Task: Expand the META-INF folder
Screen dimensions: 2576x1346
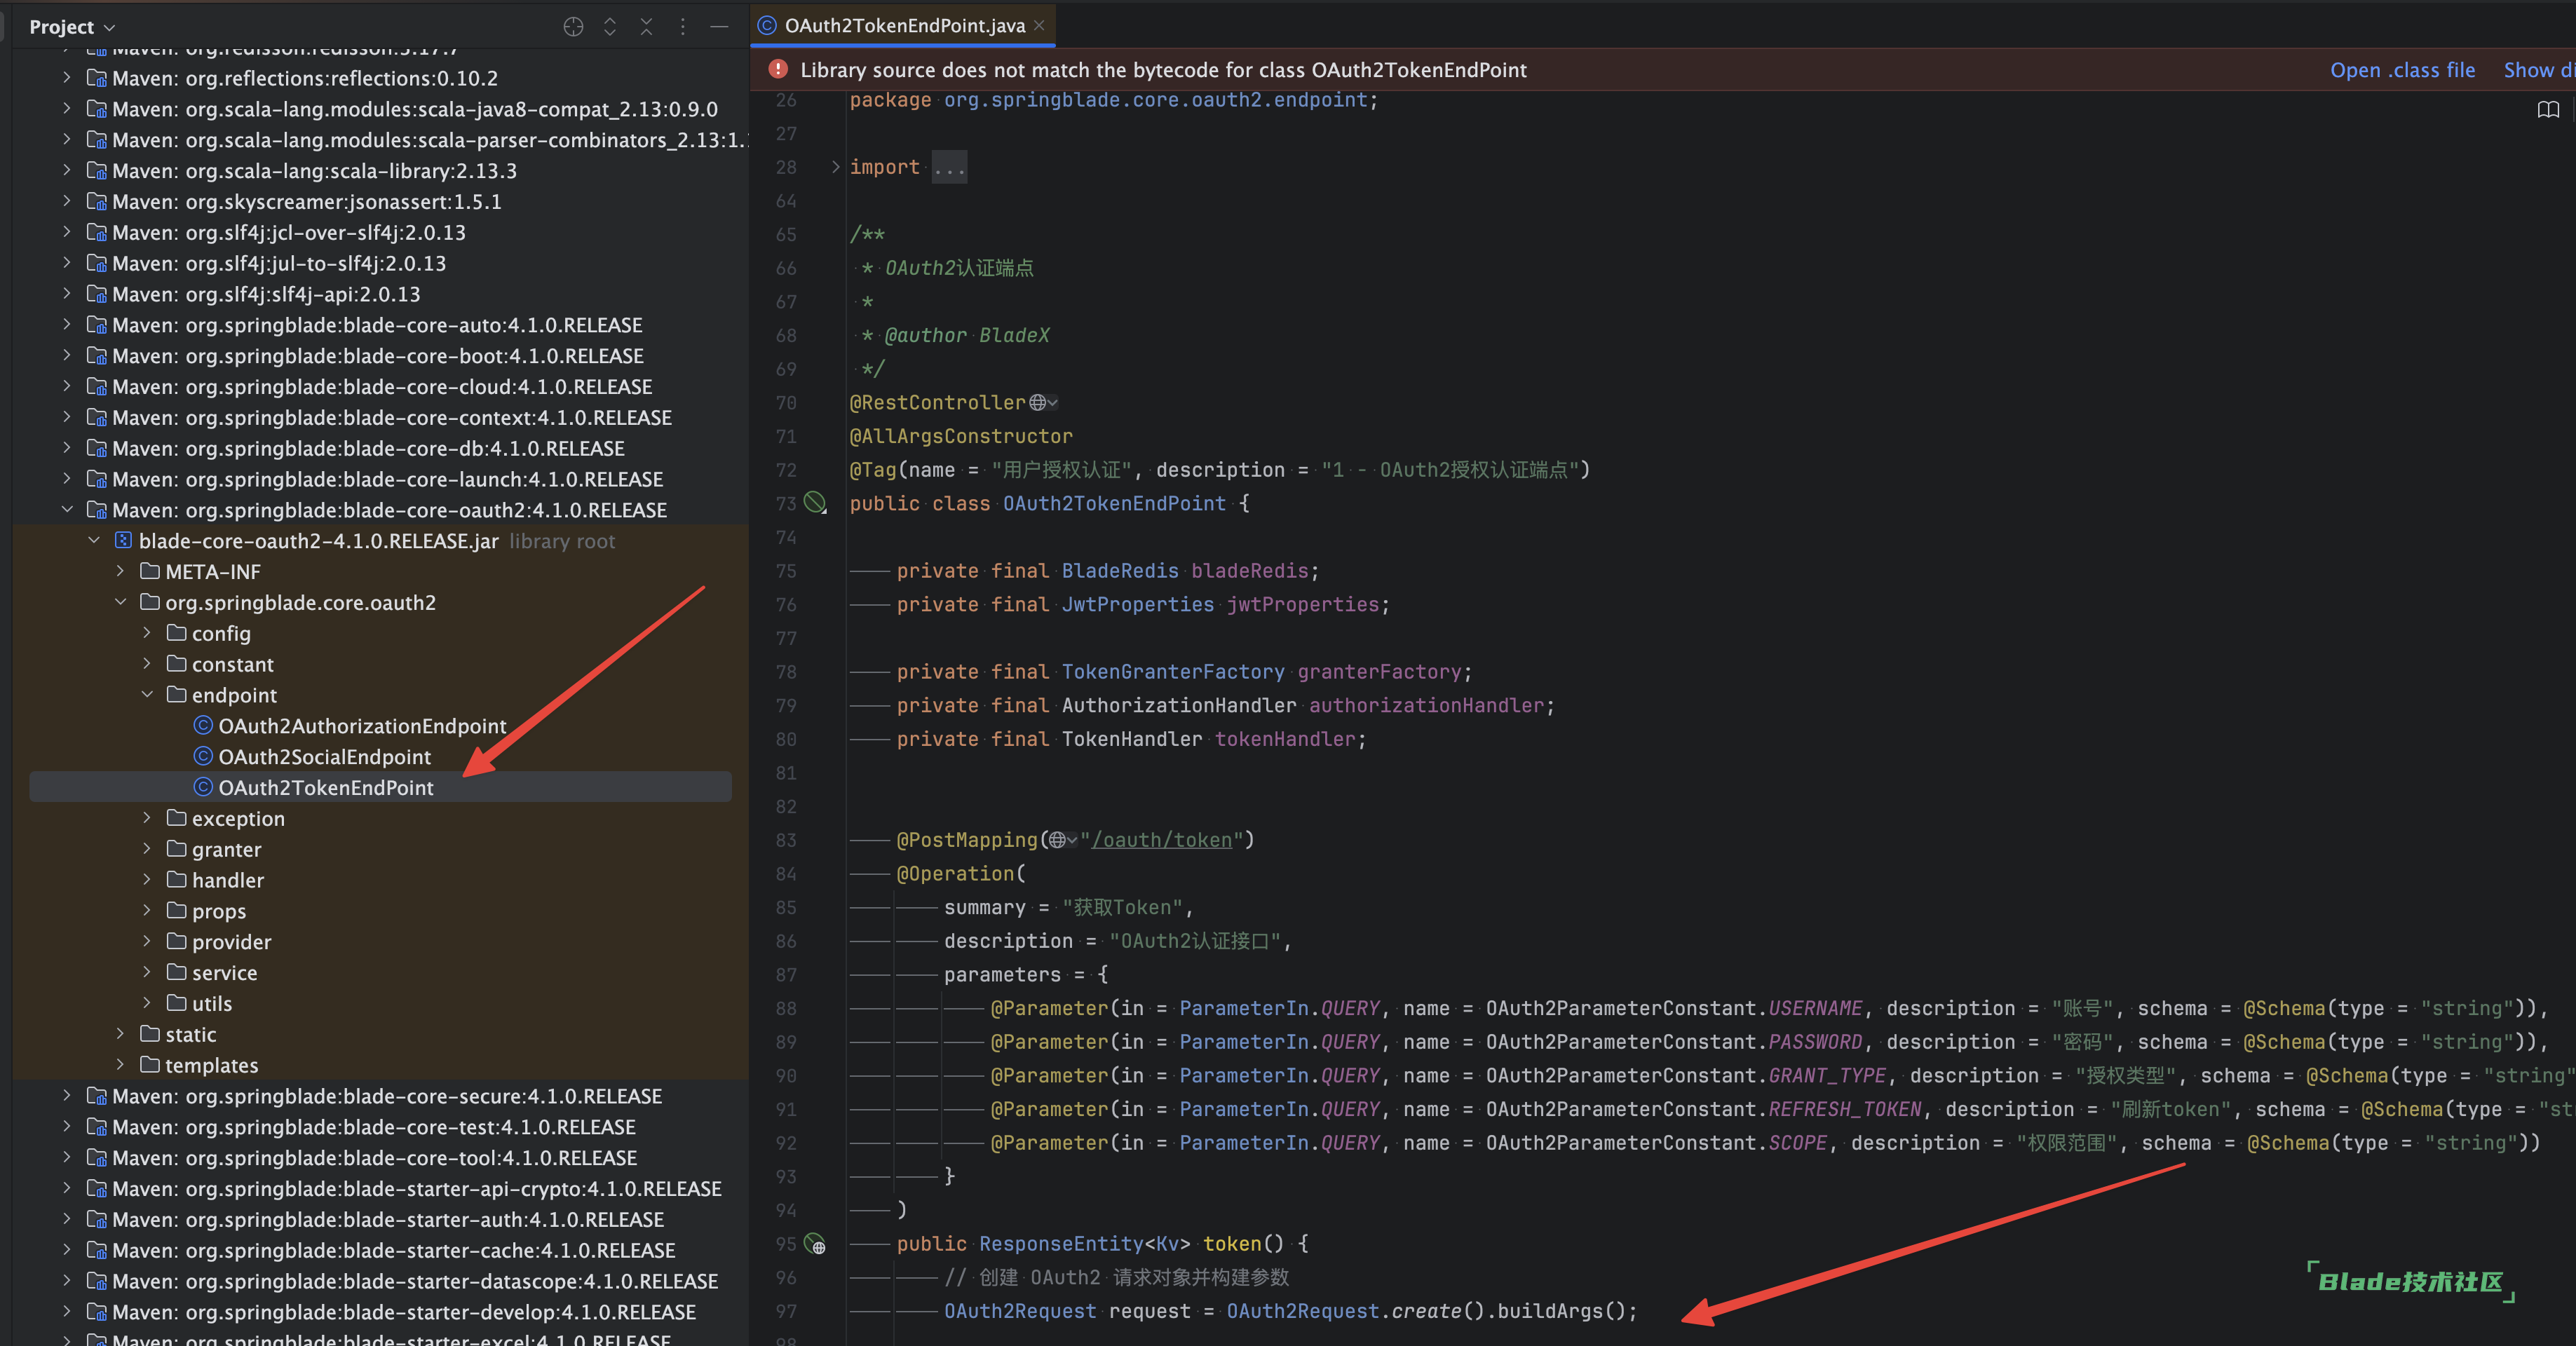Action: click(120, 571)
